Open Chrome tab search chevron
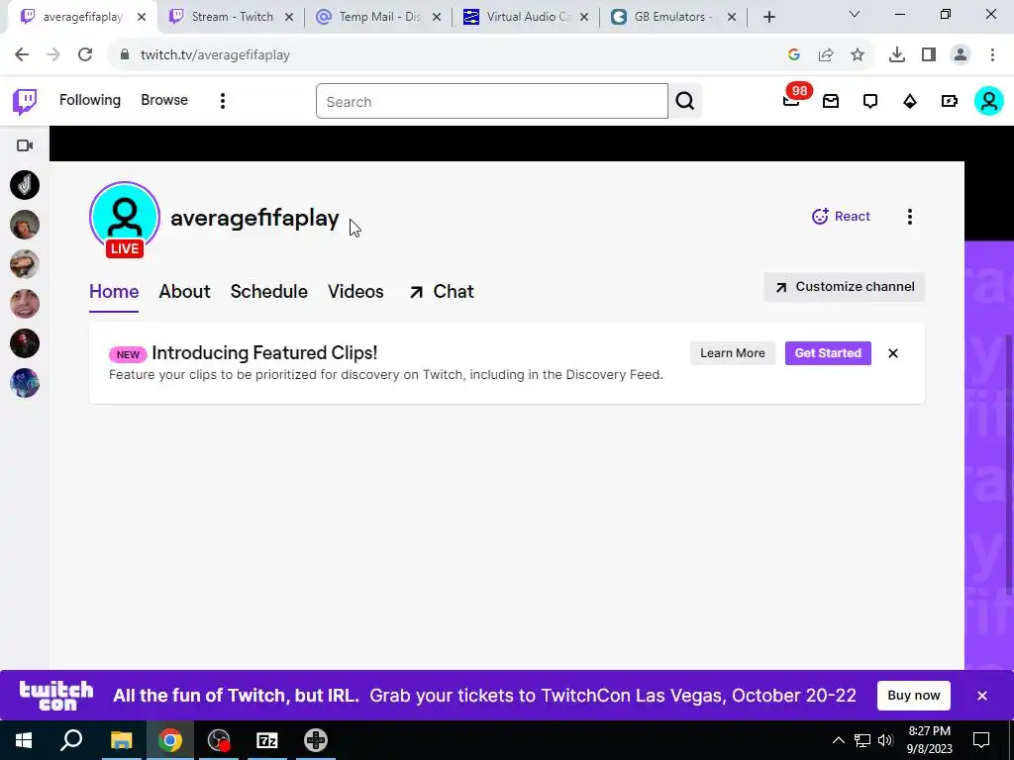Image resolution: width=1014 pixels, height=760 pixels. click(x=855, y=14)
